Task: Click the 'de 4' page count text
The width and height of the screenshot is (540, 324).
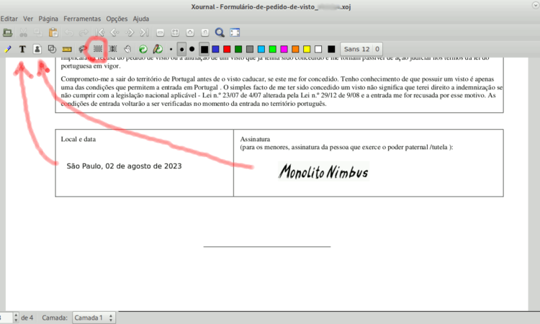Action: coord(27,318)
